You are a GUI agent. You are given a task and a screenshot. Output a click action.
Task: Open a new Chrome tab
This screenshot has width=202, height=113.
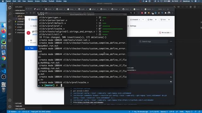(168, 9)
